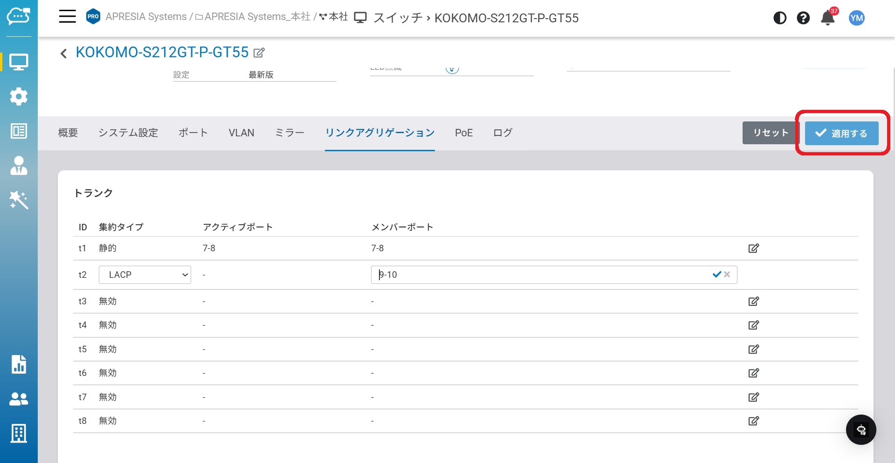
Task: Open the settings gear in sidebar
Action: 19,96
